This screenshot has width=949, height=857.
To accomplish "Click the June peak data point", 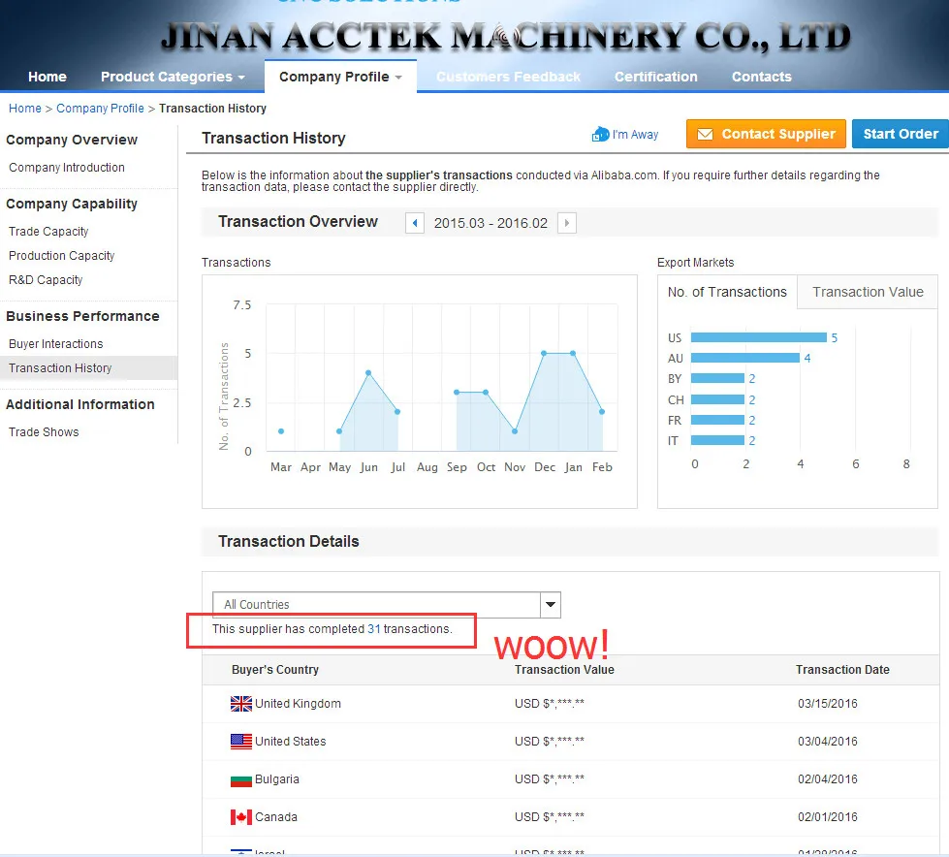I will pyautogui.click(x=368, y=373).
